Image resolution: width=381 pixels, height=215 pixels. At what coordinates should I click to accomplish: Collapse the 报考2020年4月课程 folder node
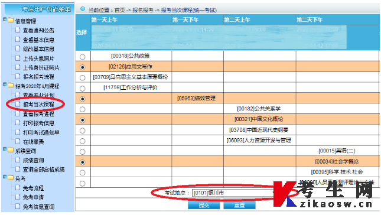point(5,85)
